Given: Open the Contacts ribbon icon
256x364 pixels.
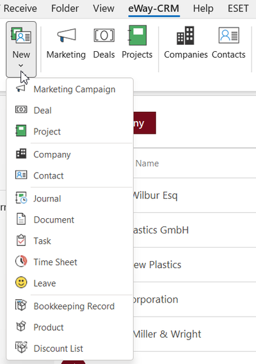Looking at the screenshot, I should tap(228, 42).
